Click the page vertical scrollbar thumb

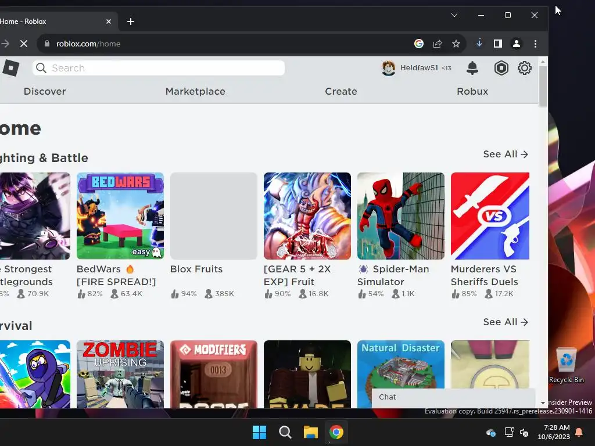[x=543, y=87]
